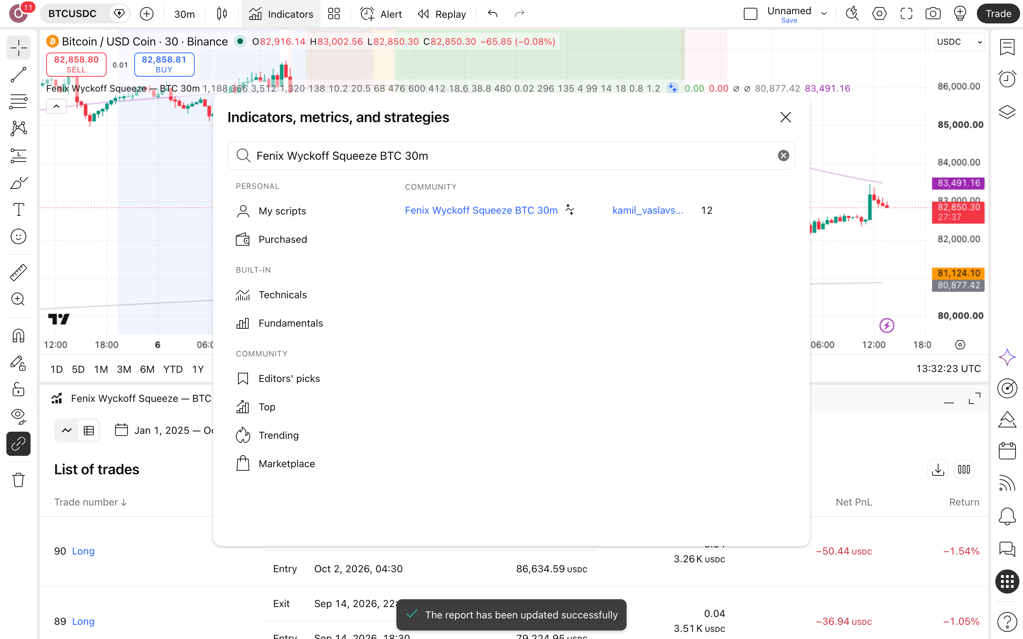Open the Marketplace category

[275, 464]
